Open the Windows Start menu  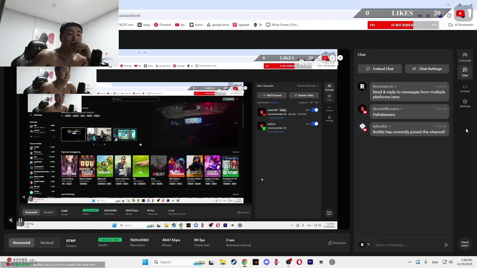(145, 262)
